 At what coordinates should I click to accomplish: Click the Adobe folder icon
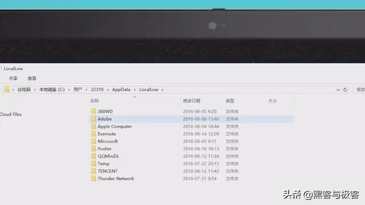click(x=94, y=119)
